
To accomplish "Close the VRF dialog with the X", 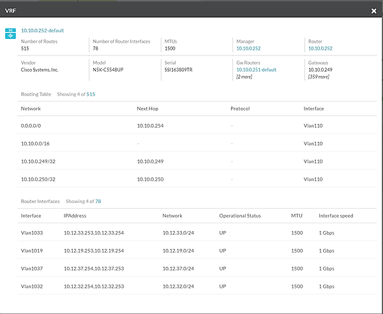I will pos(373,11).
